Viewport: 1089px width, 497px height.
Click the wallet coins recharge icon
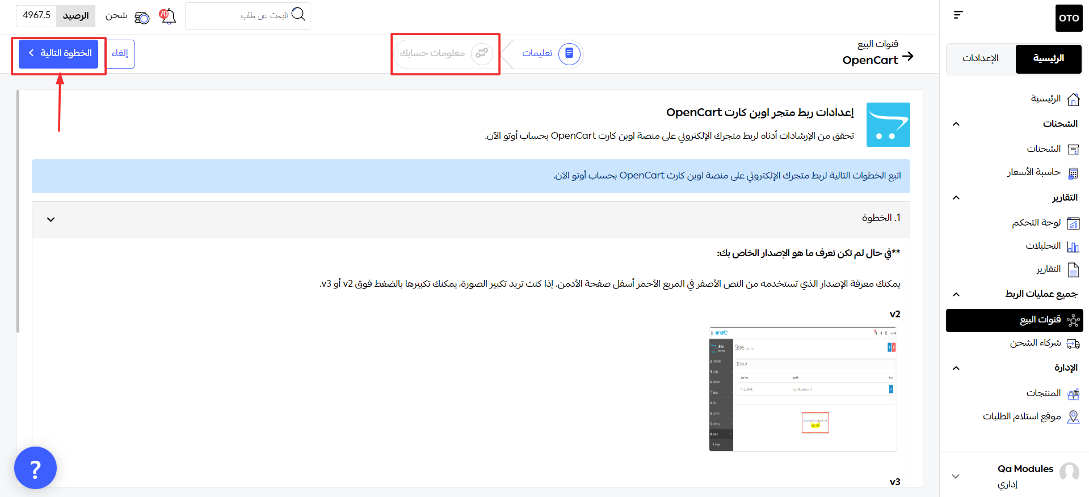[142, 18]
